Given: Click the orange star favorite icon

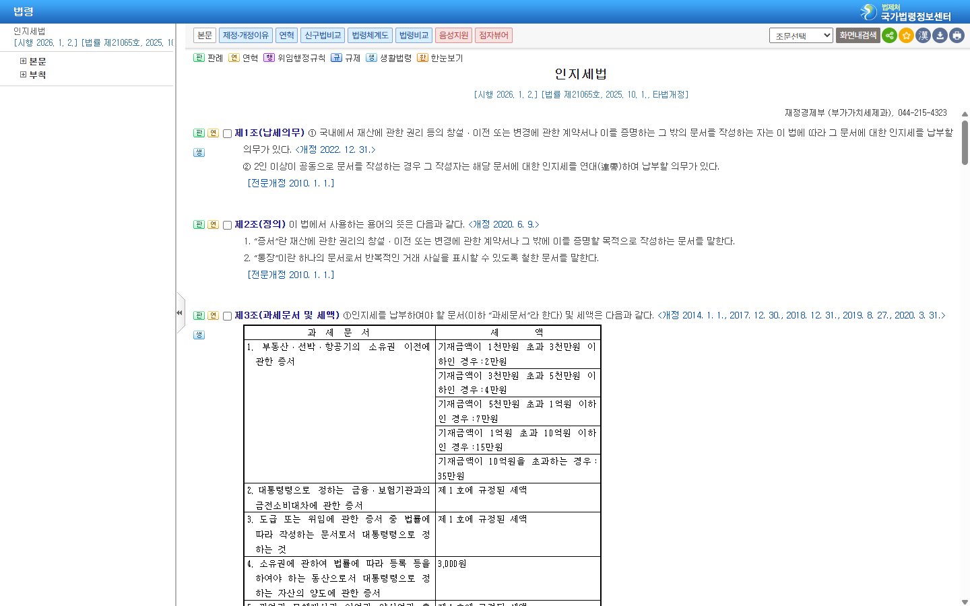Looking at the screenshot, I should point(906,35).
